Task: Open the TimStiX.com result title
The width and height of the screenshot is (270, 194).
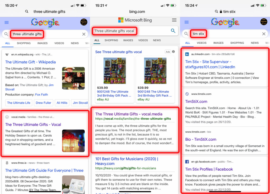Action: point(196,101)
